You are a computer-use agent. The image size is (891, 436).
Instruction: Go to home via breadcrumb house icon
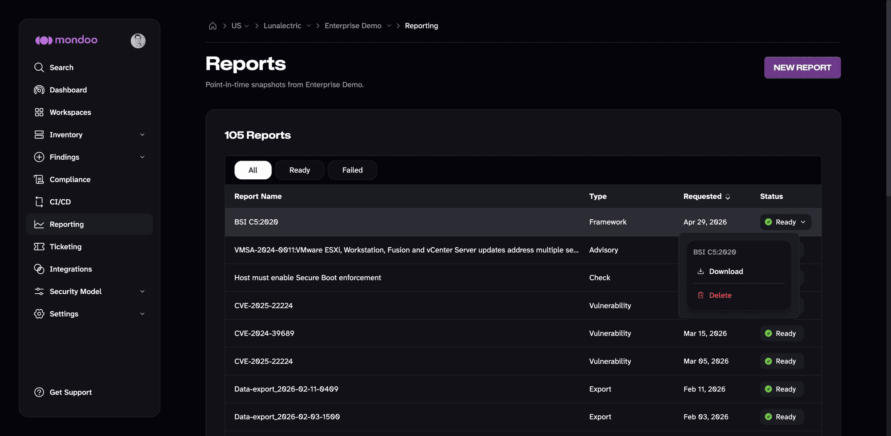click(x=213, y=26)
